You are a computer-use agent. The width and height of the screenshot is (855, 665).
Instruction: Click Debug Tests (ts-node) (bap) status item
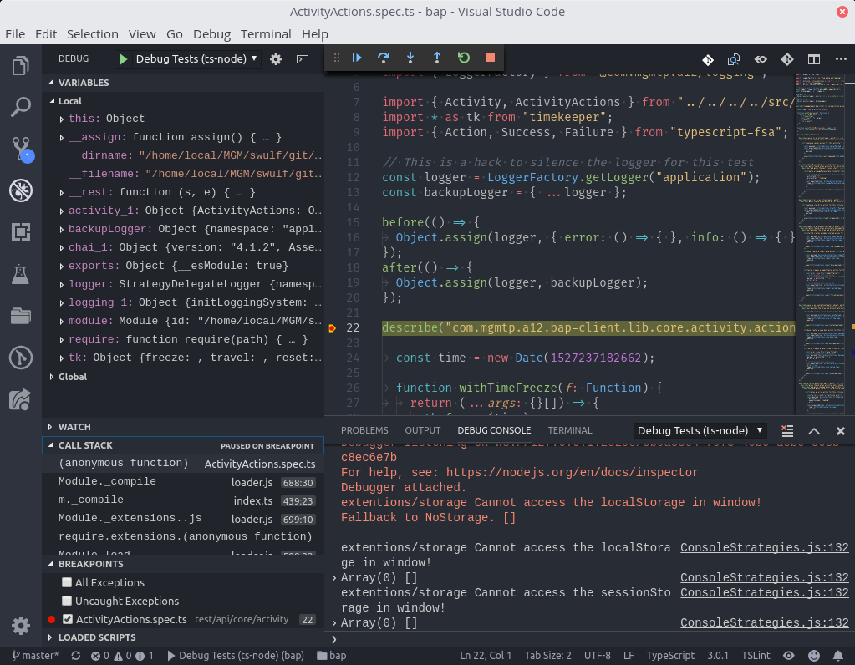[236, 655]
